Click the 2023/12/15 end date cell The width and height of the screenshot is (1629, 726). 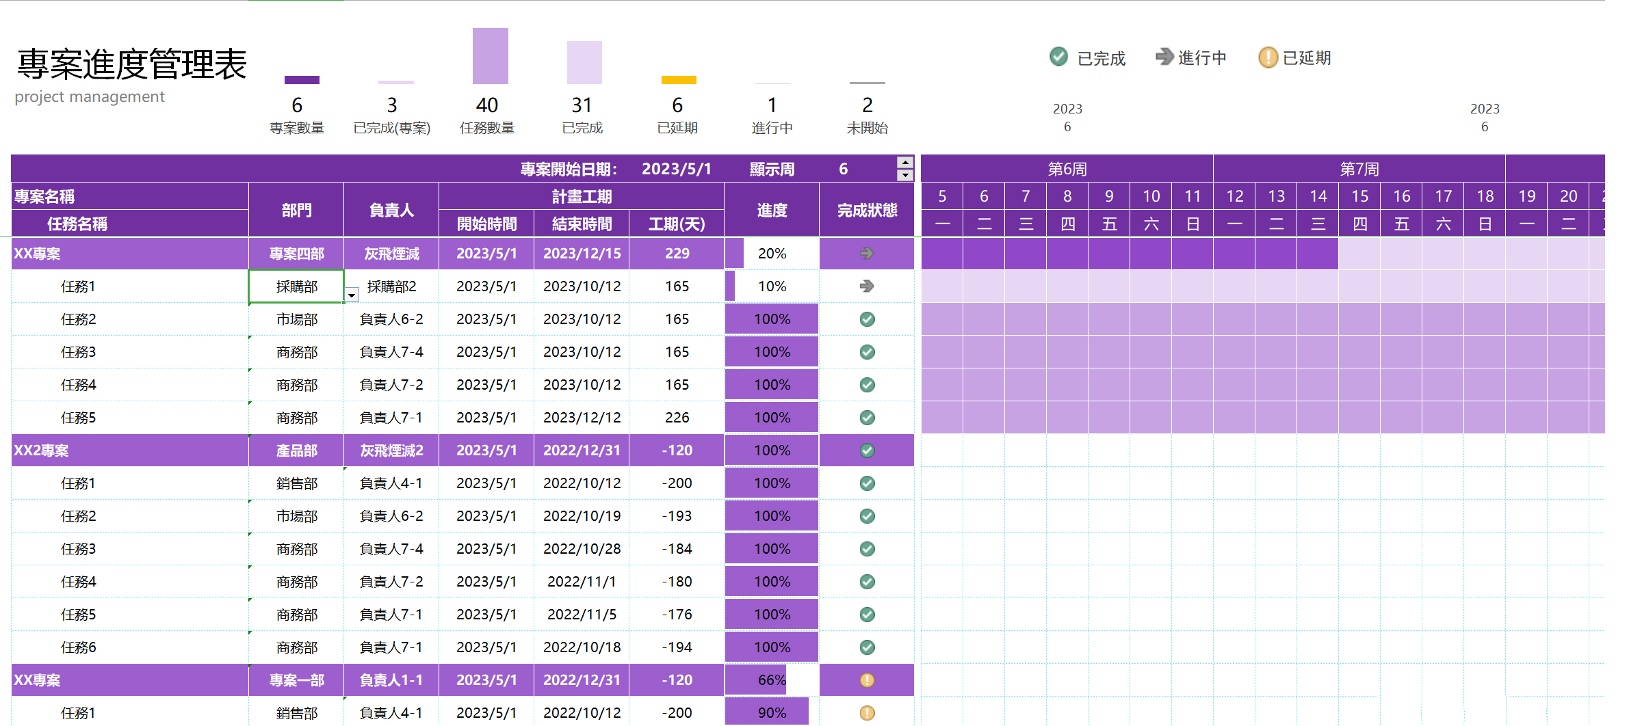point(582,254)
